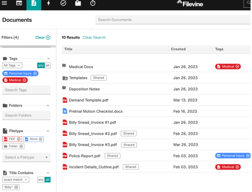
Task: Remove the "Billy" title filter
Action: click(16, 187)
